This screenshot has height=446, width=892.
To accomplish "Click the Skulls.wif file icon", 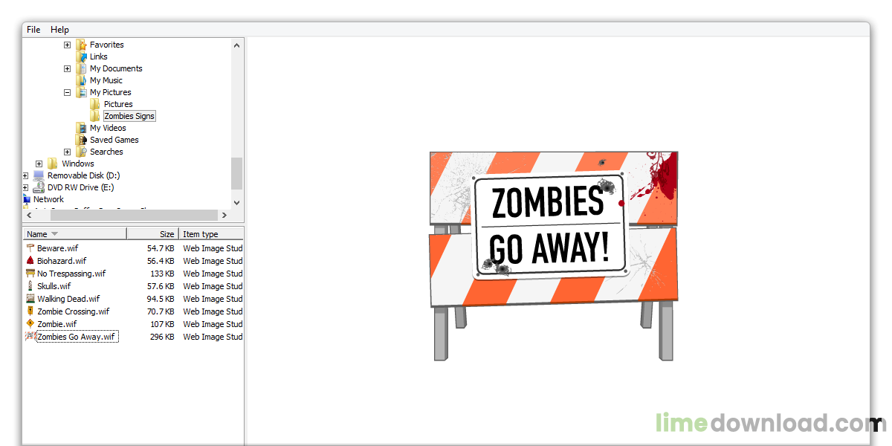I will 30,286.
